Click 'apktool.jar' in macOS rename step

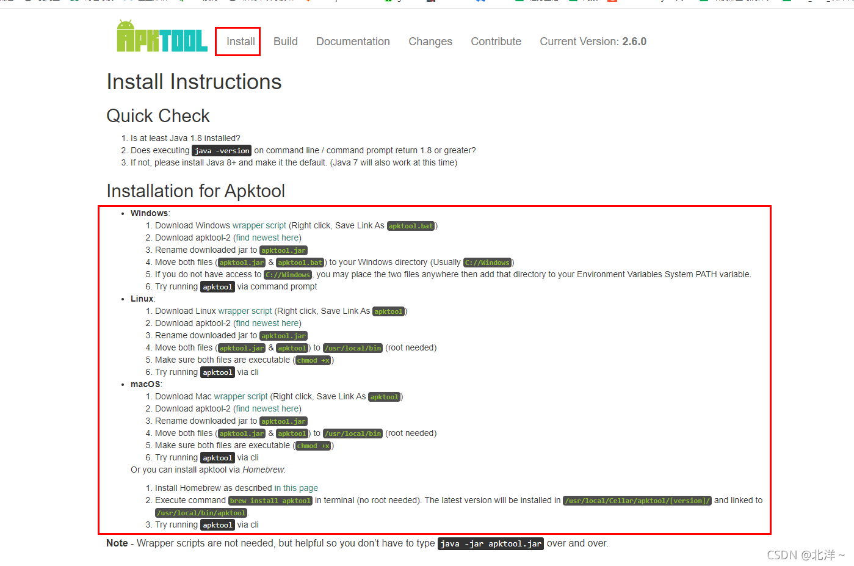click(283, 421)
